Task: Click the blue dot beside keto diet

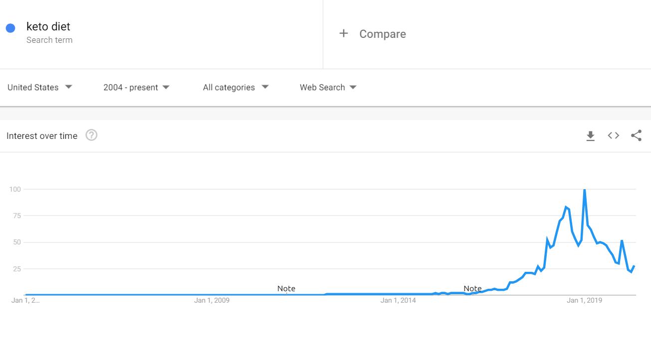Action: click(x=10, y=28)
